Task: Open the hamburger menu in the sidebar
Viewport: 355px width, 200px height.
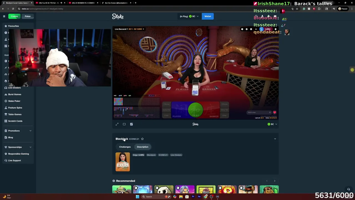Action: (x=4, y=16)
